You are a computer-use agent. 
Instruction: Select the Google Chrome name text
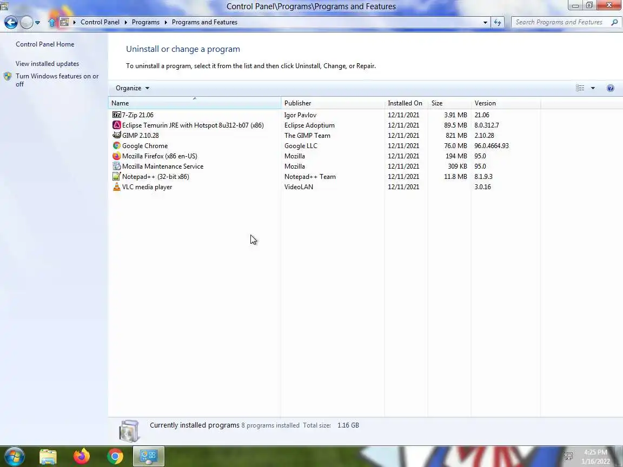(144, 146)
